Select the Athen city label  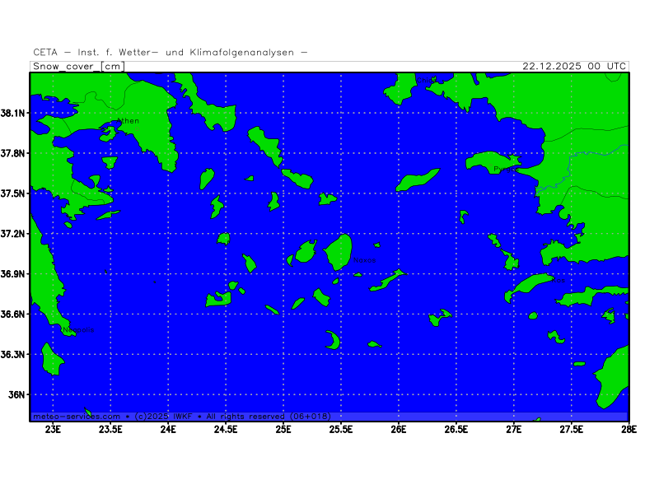pos(129,121)
